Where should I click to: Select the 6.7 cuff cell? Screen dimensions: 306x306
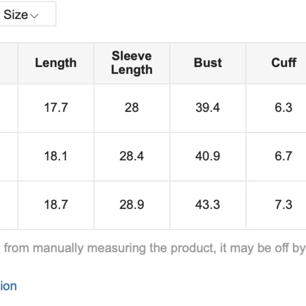(x=283, y=156)
